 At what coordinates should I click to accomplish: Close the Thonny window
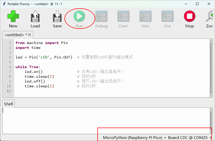click(x=209, y=4)
